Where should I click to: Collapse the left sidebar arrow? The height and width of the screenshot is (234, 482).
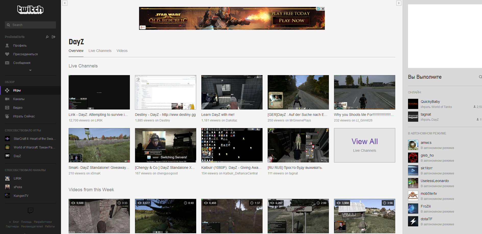click(65, 3)
